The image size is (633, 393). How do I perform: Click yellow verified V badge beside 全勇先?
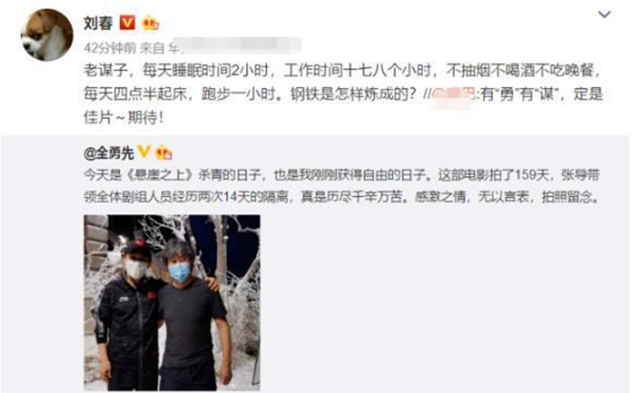click(x=144, y=152)
